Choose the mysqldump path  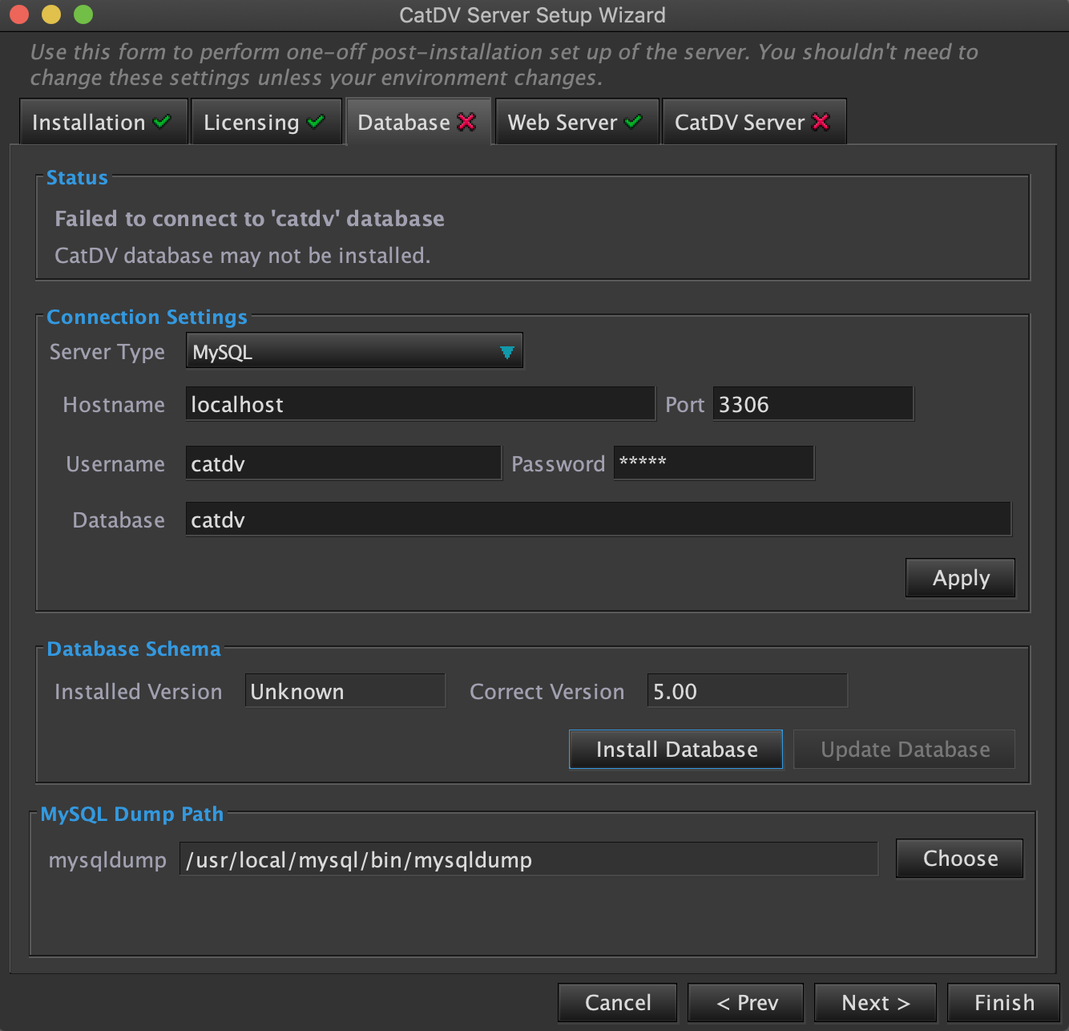click(x=959, y=859)
